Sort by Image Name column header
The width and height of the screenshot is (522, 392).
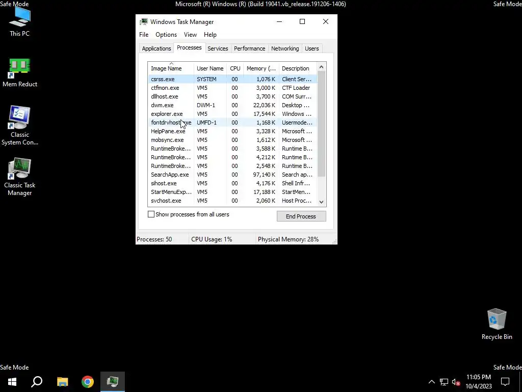click(x=171, y=68)
